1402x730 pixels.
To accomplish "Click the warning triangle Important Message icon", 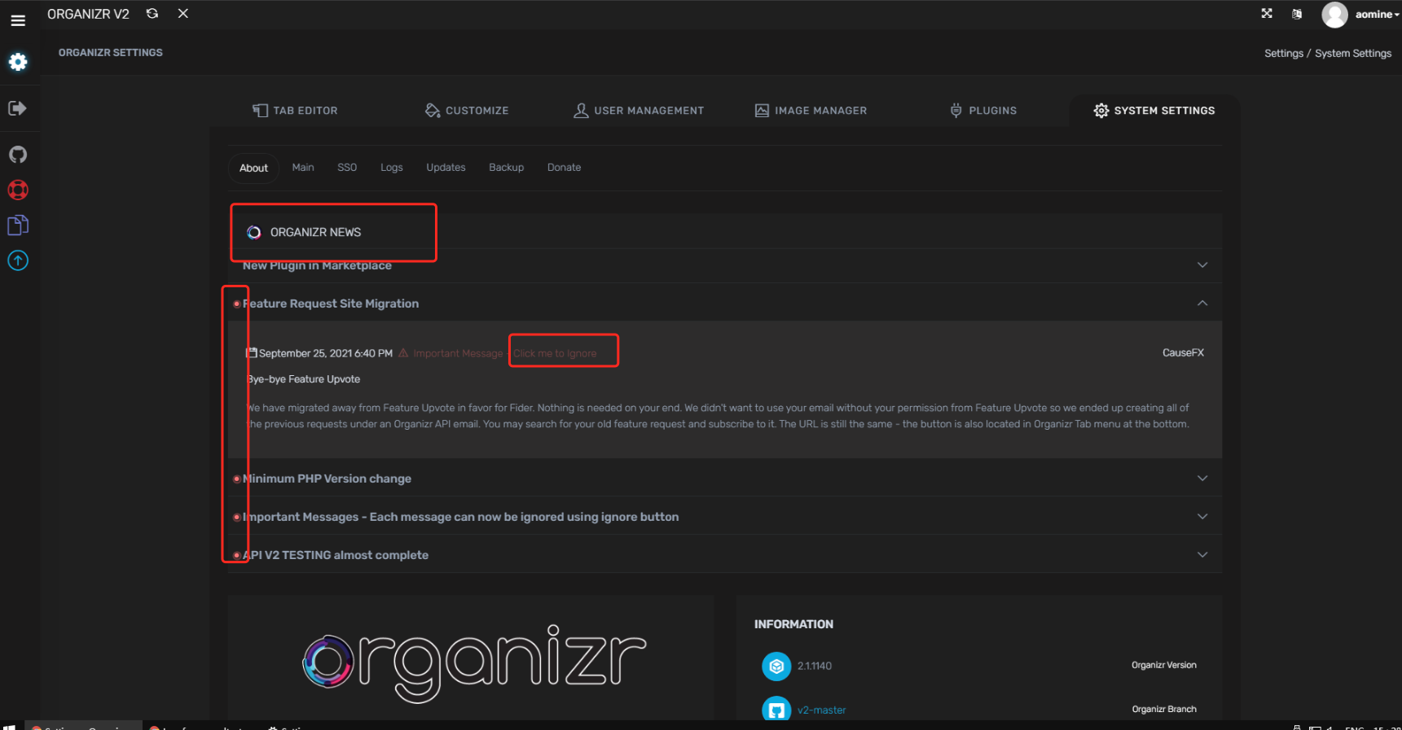I will coord(402,352).
